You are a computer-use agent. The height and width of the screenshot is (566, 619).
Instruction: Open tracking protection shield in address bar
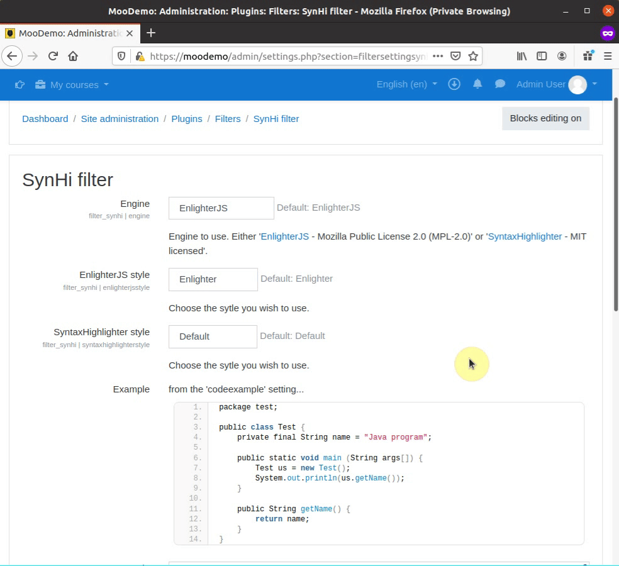(121, 57)
